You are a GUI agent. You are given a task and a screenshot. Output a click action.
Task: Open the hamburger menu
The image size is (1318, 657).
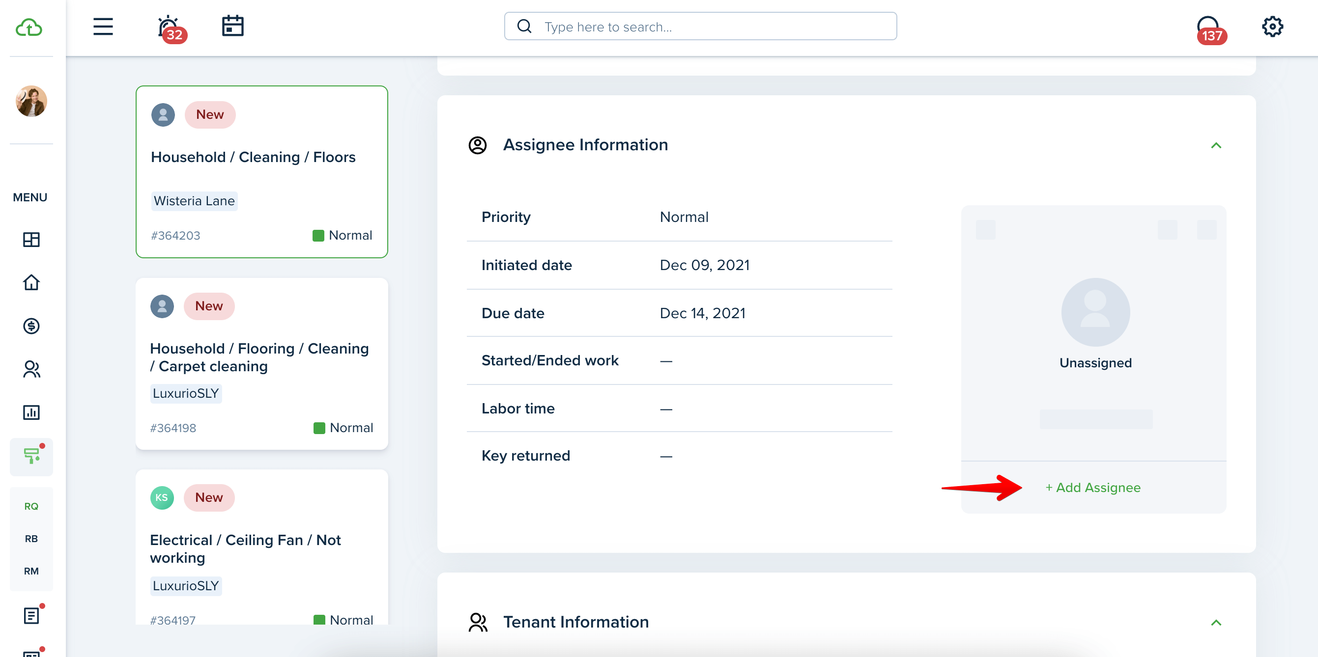(x=103, y=27)
